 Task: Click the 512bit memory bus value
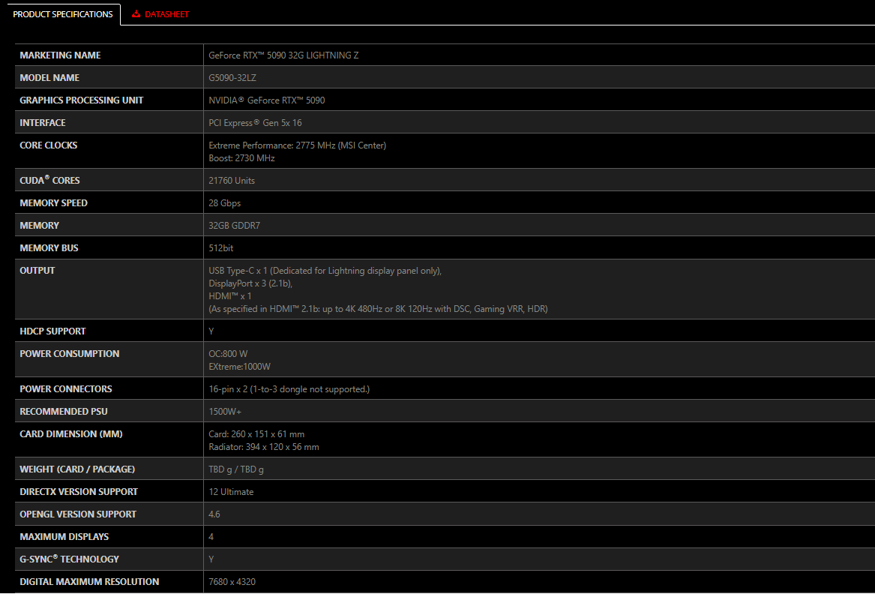[221, 248]
